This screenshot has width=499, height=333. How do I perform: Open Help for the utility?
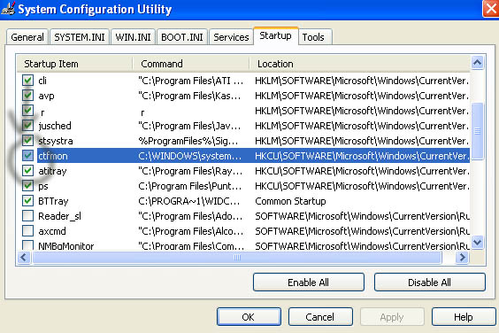point(464,317)
